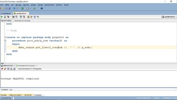Screen dimensions: 177x100
Task: Click the Unshared SQL Worksheet icon
Action: 28,17
